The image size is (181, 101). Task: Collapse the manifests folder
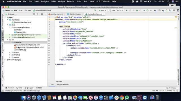tap(8, 20)
